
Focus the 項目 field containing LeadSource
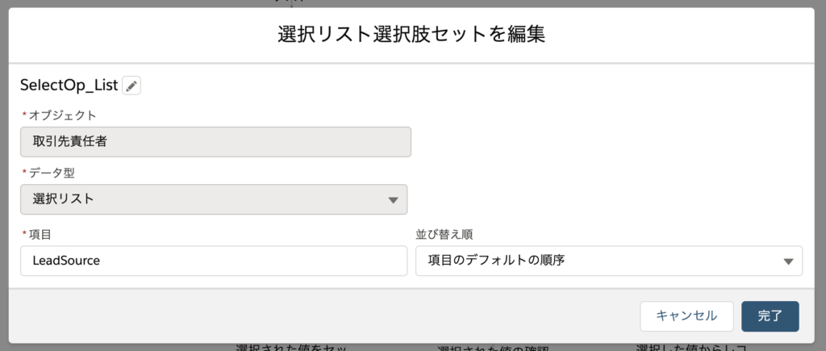point(214,261)
